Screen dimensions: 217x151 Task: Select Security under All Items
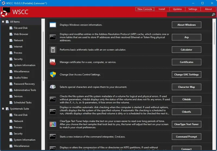click(x=18, y=59)
